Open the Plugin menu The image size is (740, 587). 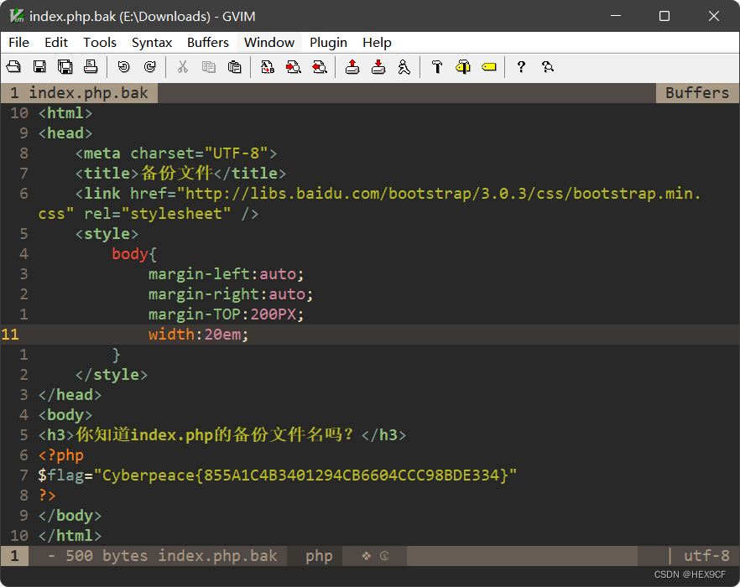pos(328,43)
